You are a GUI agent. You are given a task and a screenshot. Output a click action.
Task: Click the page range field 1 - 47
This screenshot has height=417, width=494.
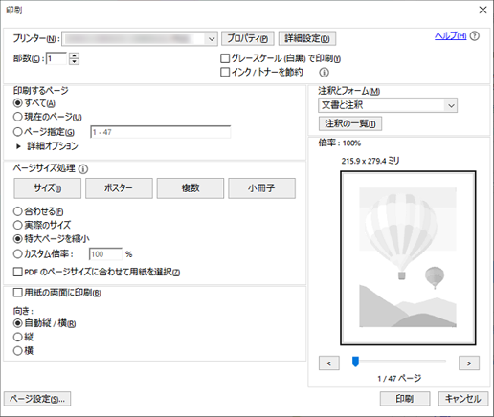click(x=161, y=132)
